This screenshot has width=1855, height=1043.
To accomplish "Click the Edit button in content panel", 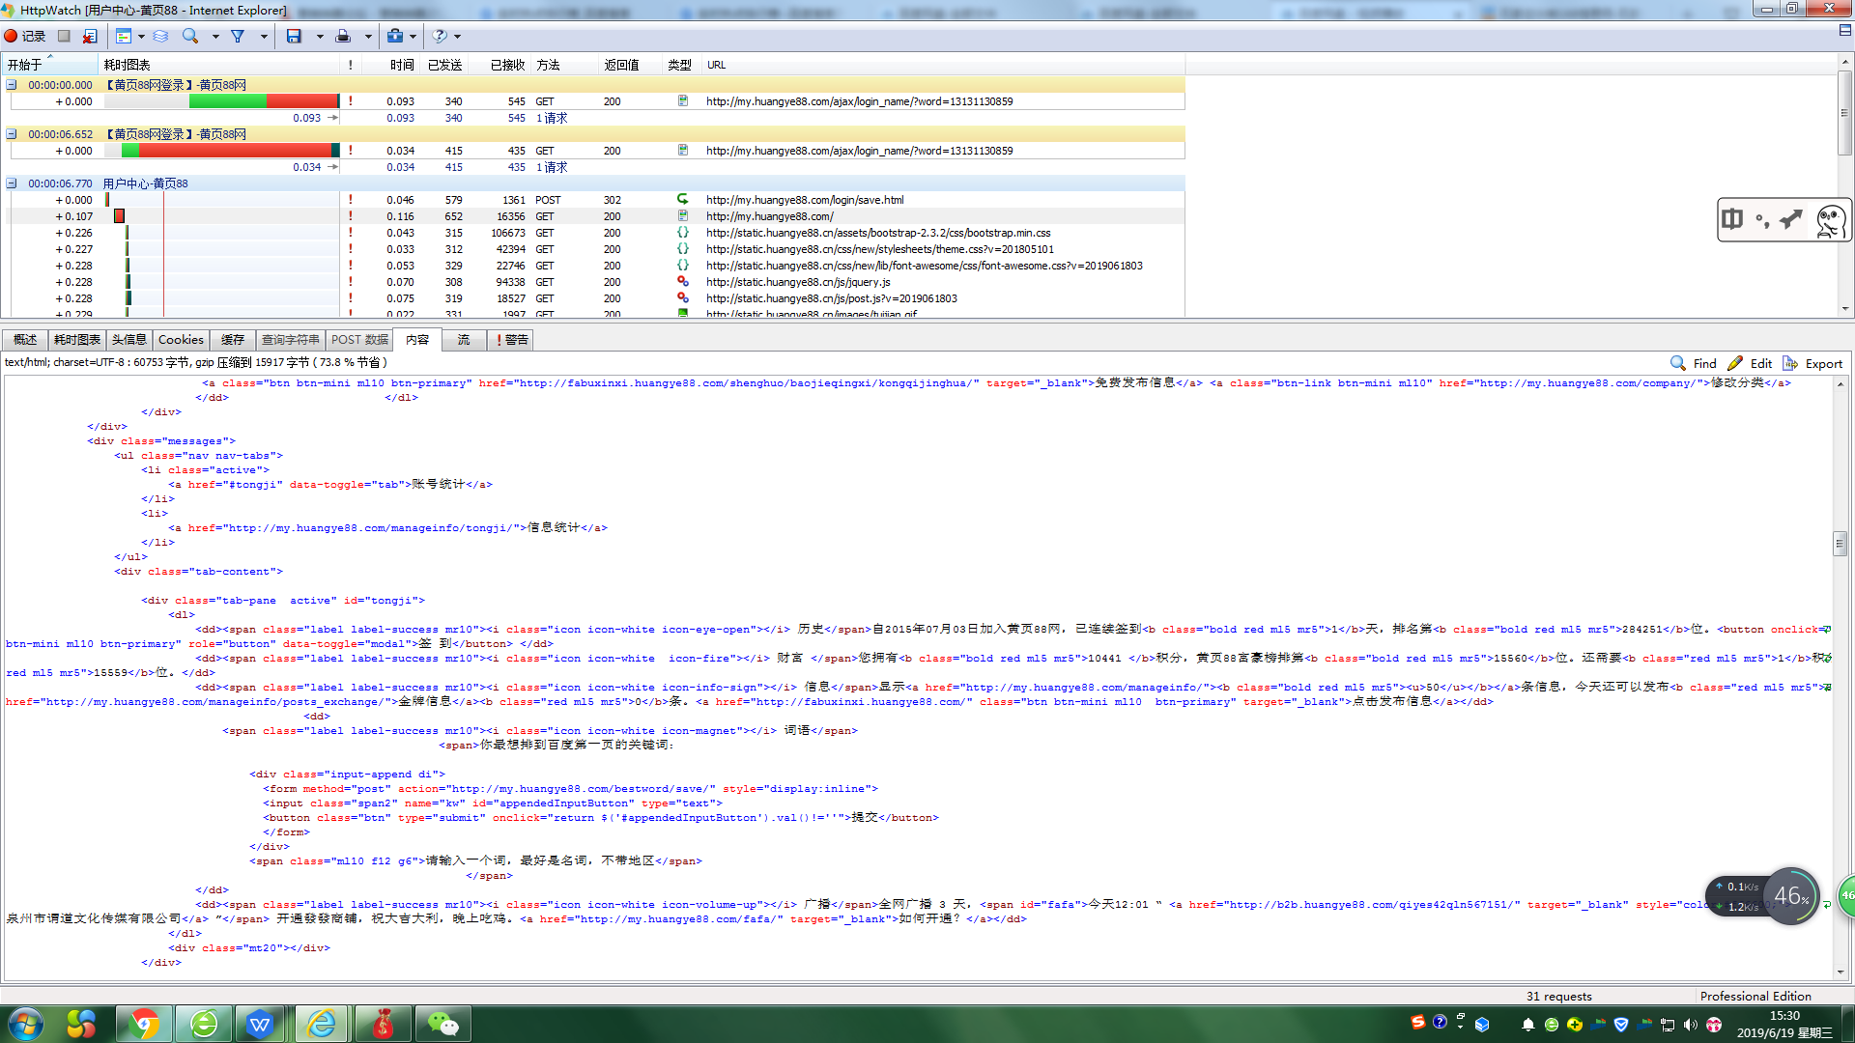I will [1750, 364].
